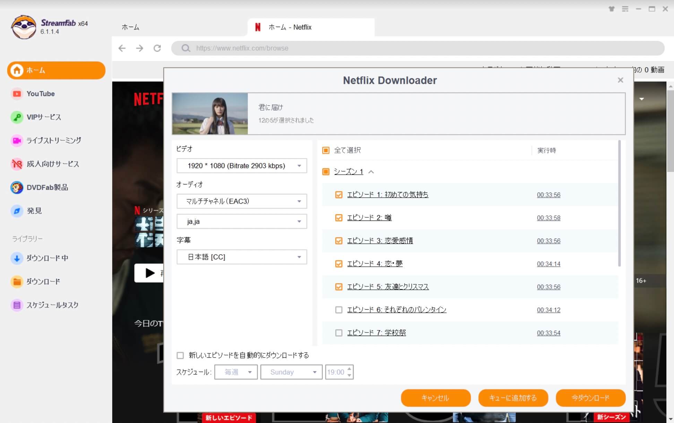Open the 毎週 schedule frequency dropdown
Viewport: 674px width, 423px height.
236,372
